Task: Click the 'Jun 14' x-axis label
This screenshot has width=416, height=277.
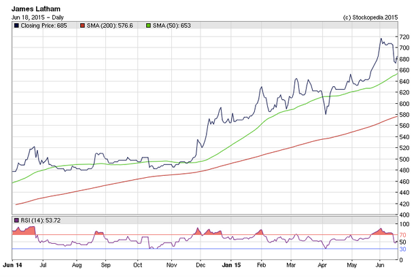Action: click(12, 265)
